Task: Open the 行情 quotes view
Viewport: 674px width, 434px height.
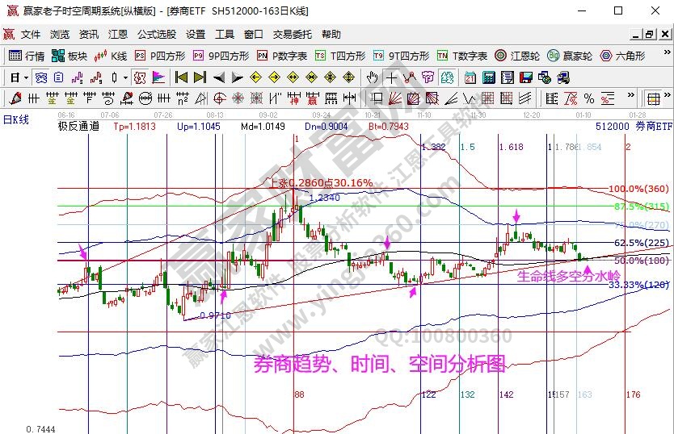Action: click(26, 56)
